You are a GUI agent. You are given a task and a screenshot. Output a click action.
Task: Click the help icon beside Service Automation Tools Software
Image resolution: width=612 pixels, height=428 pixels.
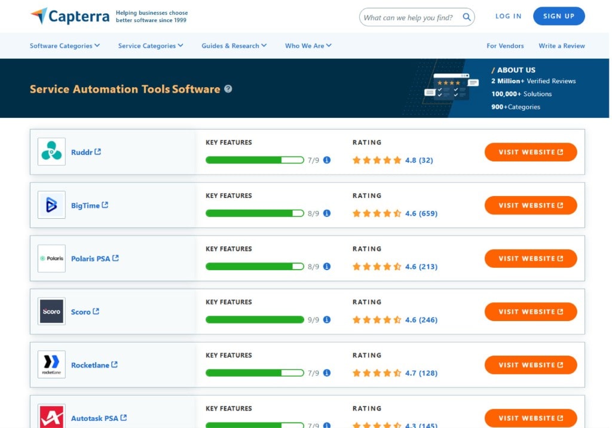228,89
